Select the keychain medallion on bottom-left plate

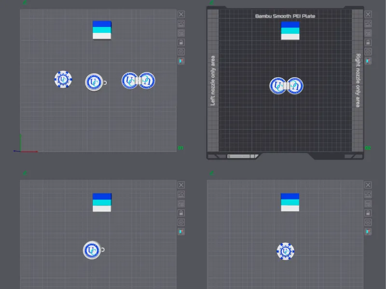pyautogui.click(x=92, y=250)
